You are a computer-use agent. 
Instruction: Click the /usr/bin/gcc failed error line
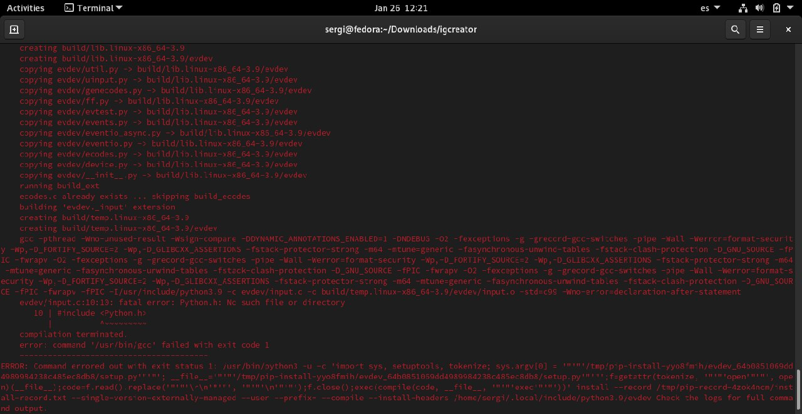(x=145, y=345)
